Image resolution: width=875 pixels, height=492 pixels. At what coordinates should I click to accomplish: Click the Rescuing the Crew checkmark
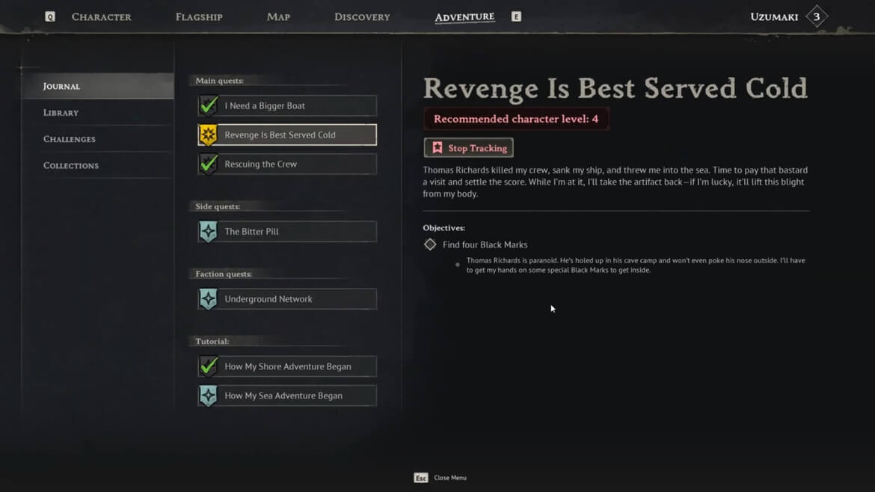208,164
